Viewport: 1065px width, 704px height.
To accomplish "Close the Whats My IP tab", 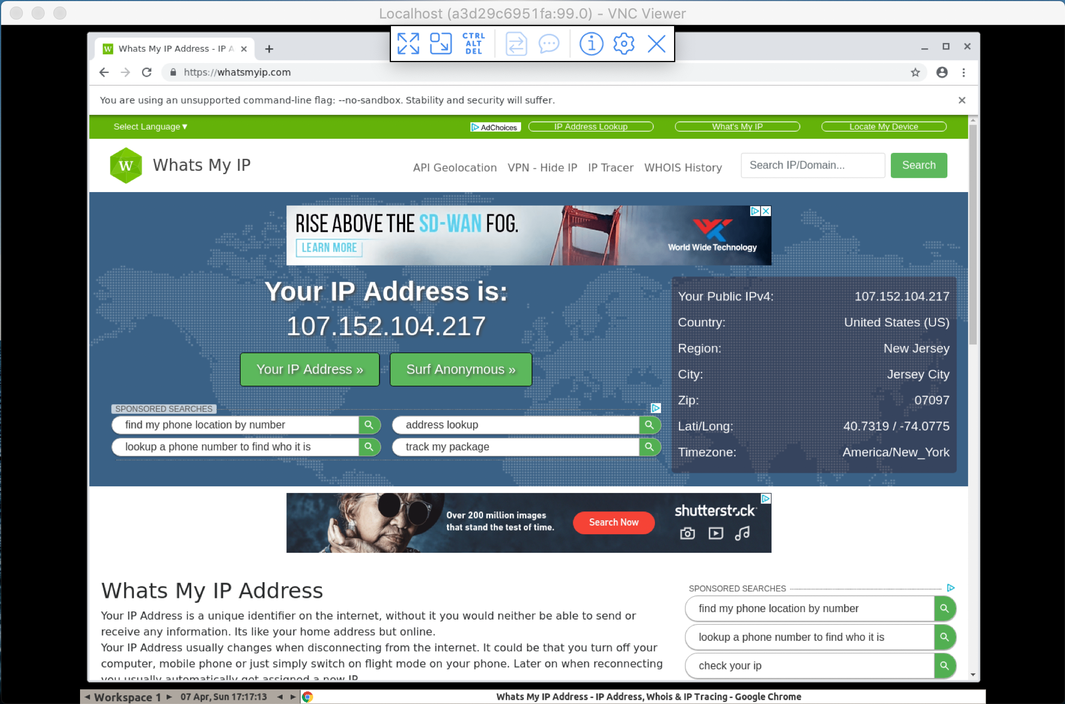I will 244,49.
